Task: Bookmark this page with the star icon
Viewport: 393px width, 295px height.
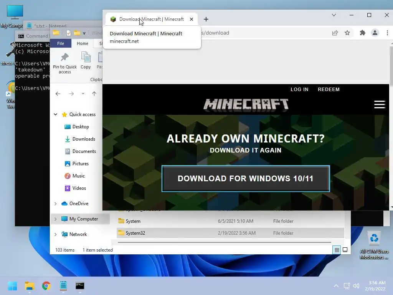Action: tap(347, 33)
